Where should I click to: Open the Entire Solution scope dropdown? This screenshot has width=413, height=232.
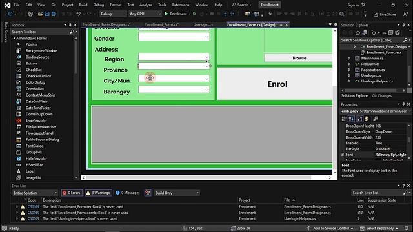pyautogui.click(x=35, y=193)
